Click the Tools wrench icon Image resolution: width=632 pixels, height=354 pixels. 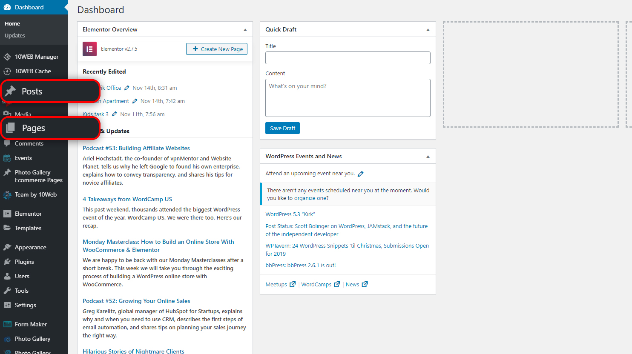(x=7, y=291)
